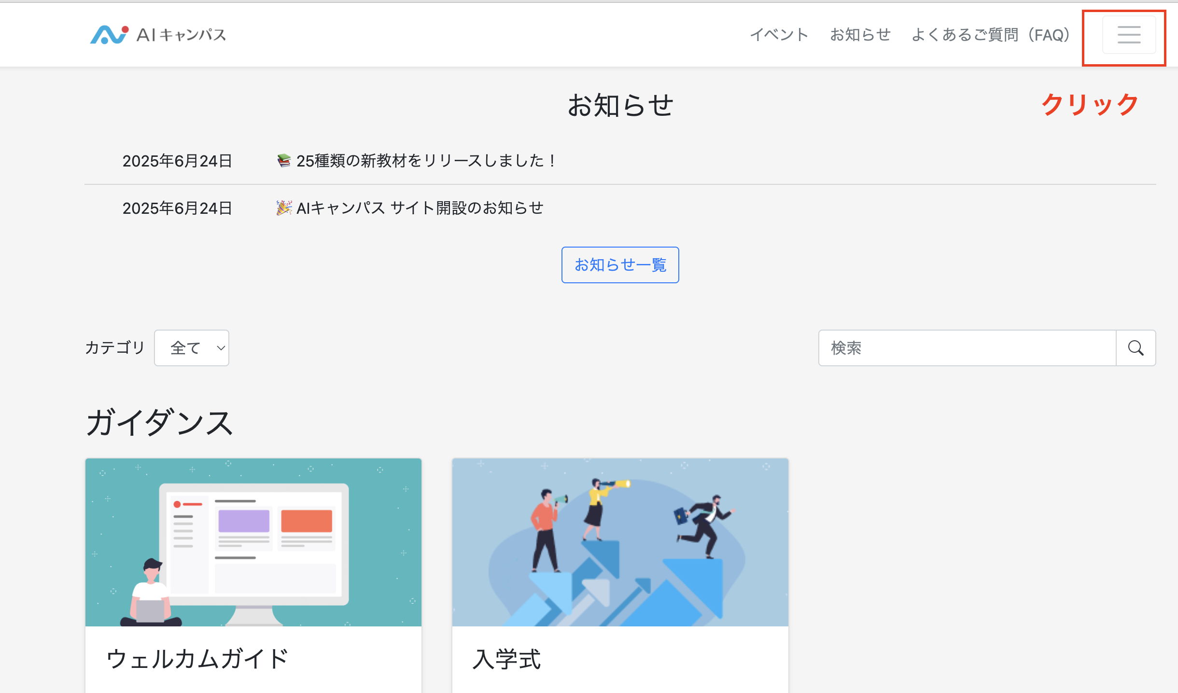Click the お知らせ一覧 button
The image size is (1178, 693).
point(620,265)
